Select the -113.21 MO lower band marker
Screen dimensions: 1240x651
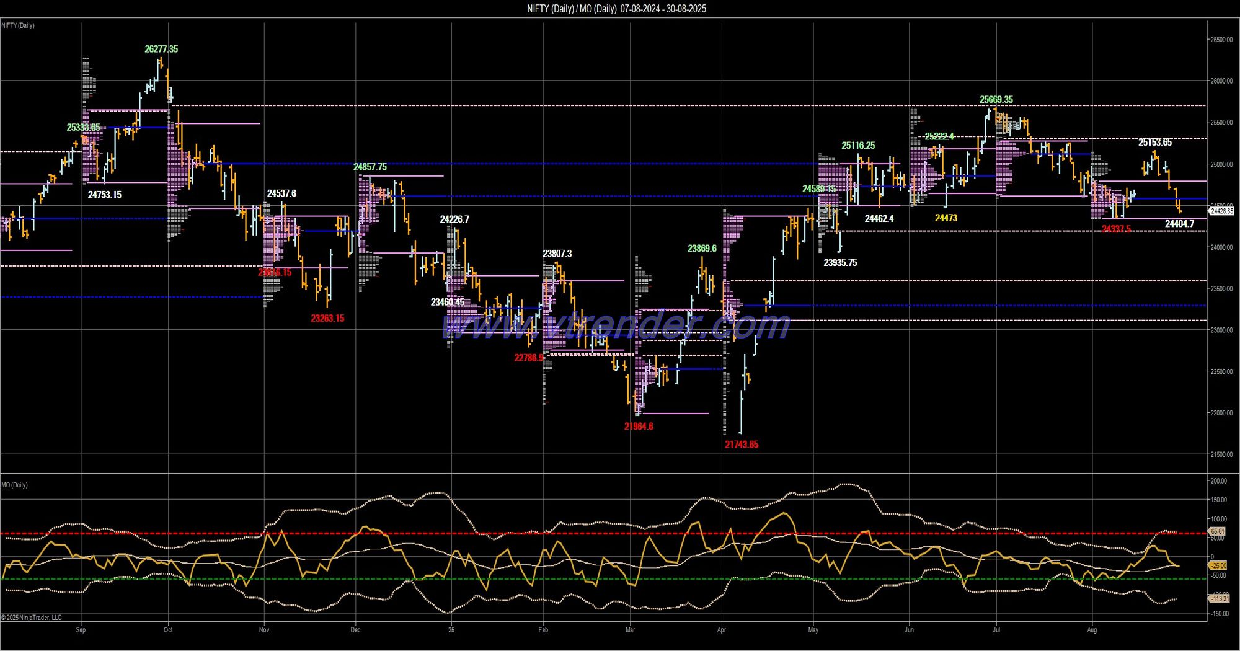tap(1219, 599)
